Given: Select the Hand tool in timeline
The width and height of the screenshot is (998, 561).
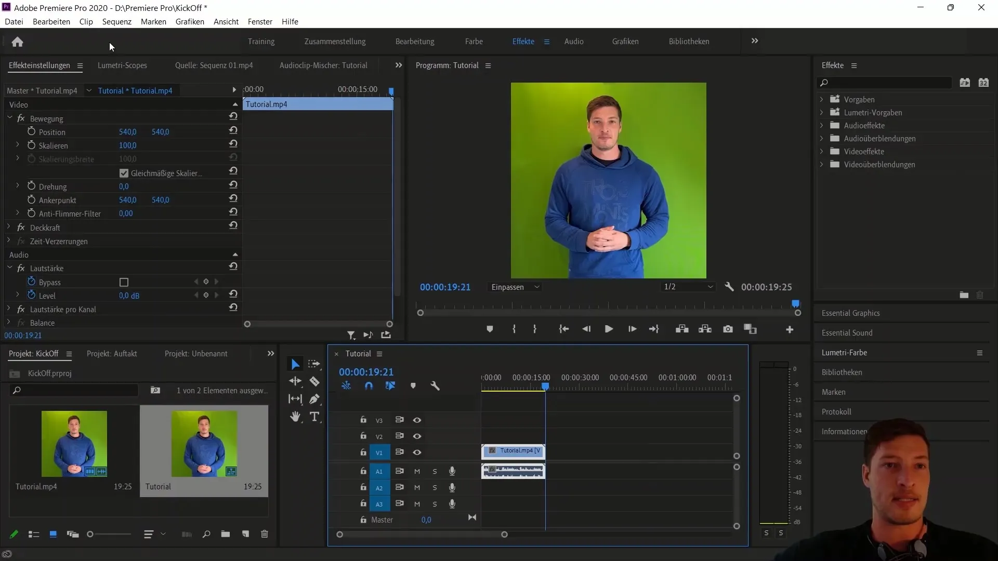Looking at the screenshot, I should tap(295, 417).
